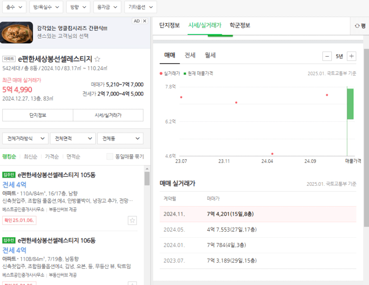
Task: Click the green 현재 매물가격 legend square
Action: point(185,73)
